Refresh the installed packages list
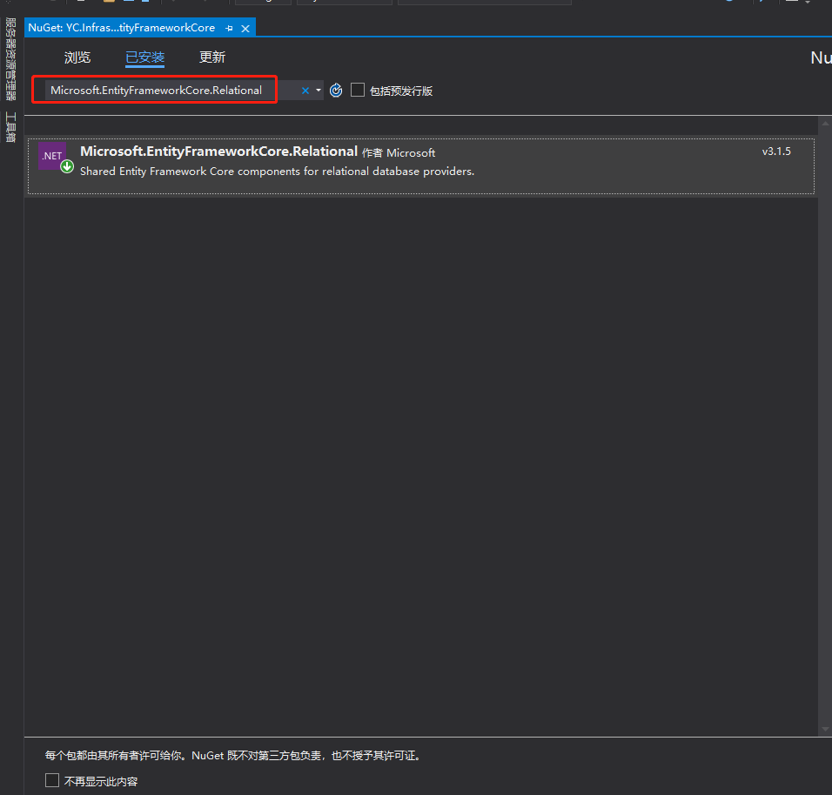The height and width of the screenshot is (795, 832). tap(336, 90)
